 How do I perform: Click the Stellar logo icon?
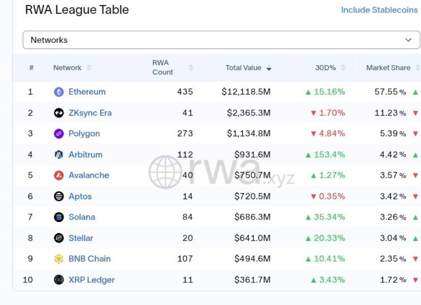coord(59,238)
